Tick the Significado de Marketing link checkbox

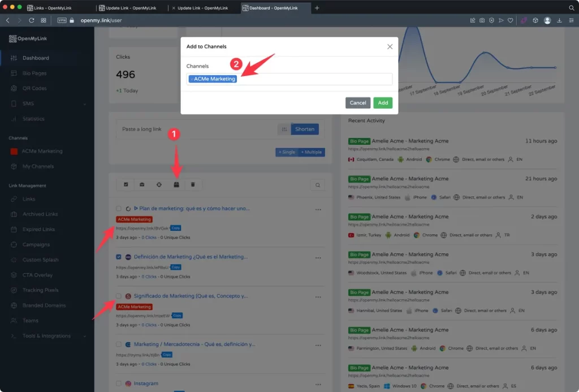tap(119, 296)
